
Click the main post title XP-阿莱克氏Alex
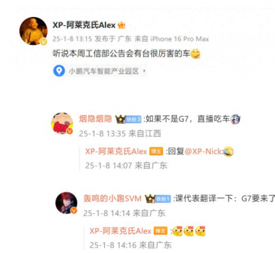[x=84, y=25]
